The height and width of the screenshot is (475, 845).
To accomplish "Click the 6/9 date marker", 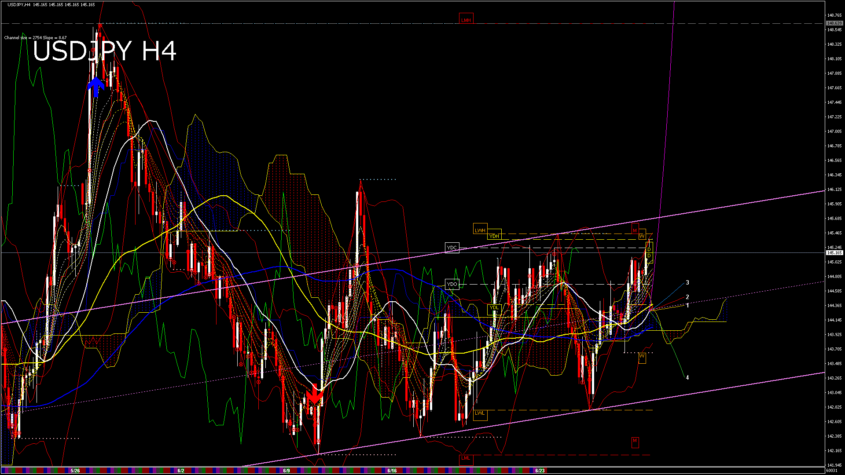I will (x=287, y=471).
